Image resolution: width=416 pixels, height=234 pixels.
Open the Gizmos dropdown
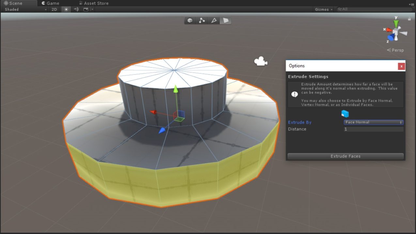tap(323, 9)
